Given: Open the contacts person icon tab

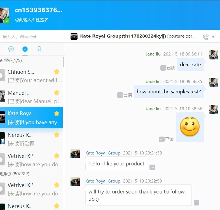Looking at the screenshot, I should pyautogui.click(x=39, y=49).
